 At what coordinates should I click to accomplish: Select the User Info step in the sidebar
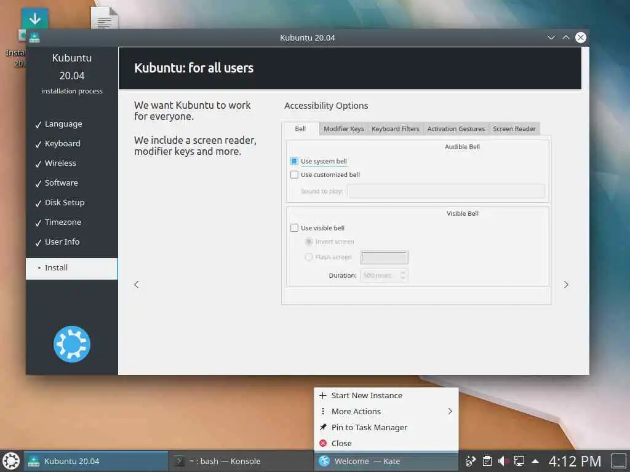(62, 242)
